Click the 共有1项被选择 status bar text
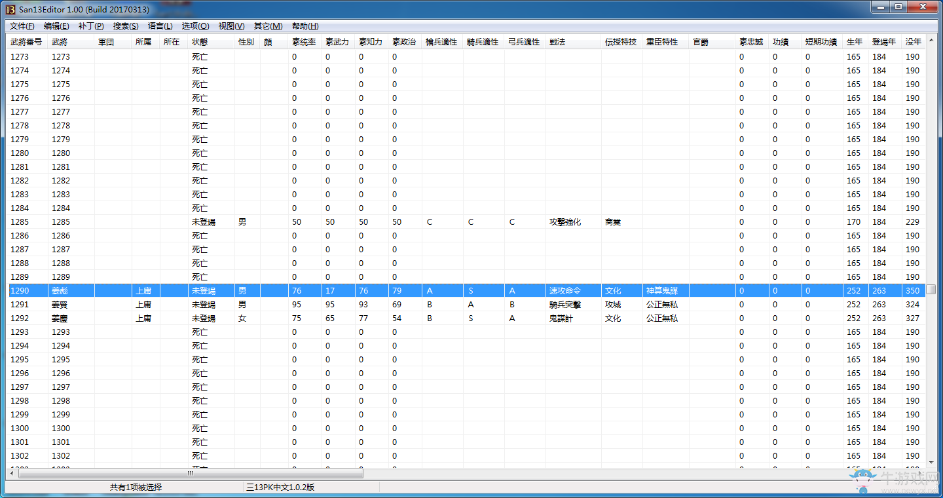 [136, 488]
